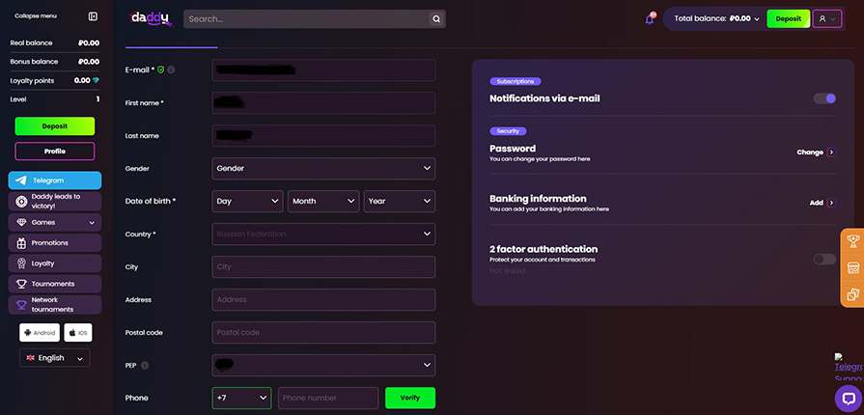Download the iOS app
864x415 pixels.
coord(78,333)
